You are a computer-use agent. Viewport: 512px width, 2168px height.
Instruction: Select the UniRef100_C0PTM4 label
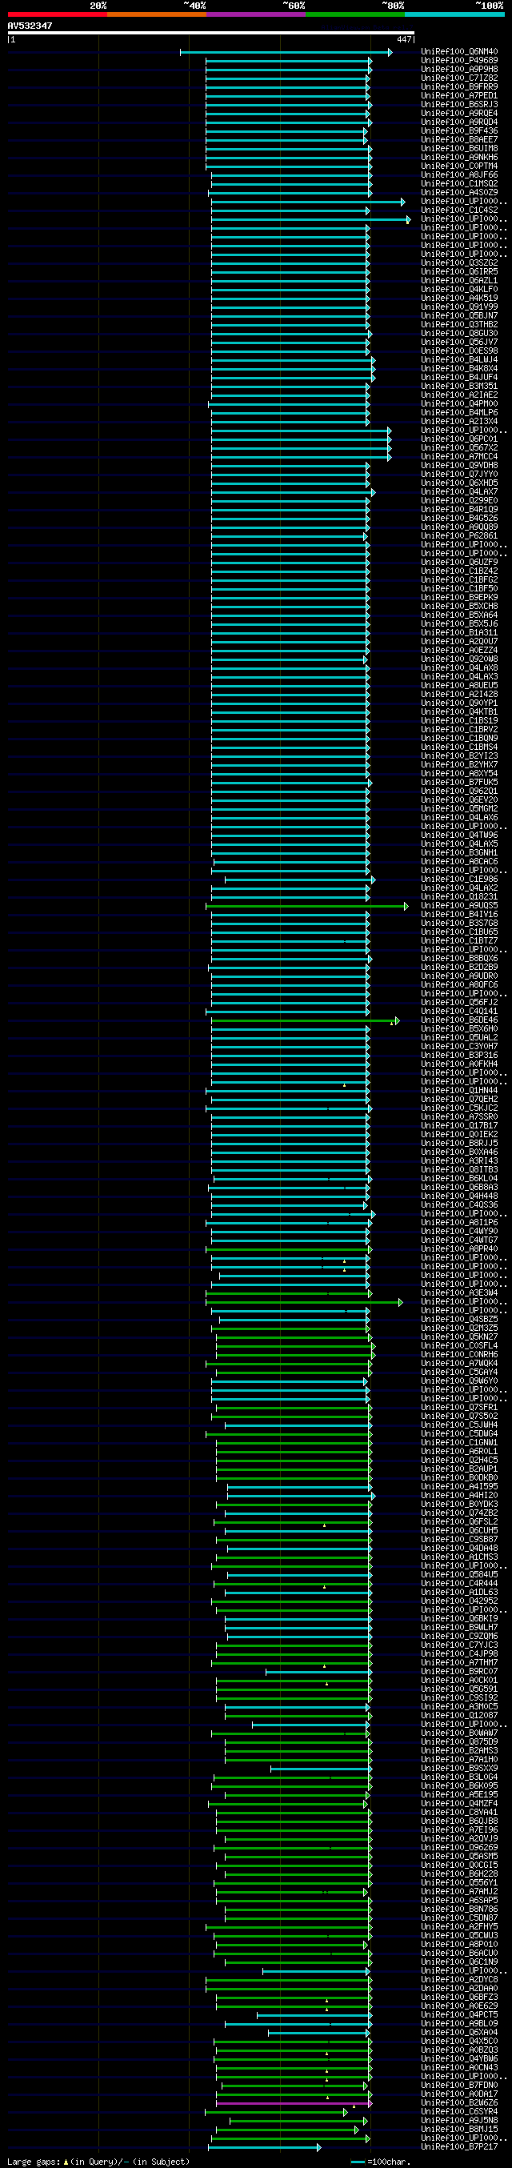[x=459, y=166]
